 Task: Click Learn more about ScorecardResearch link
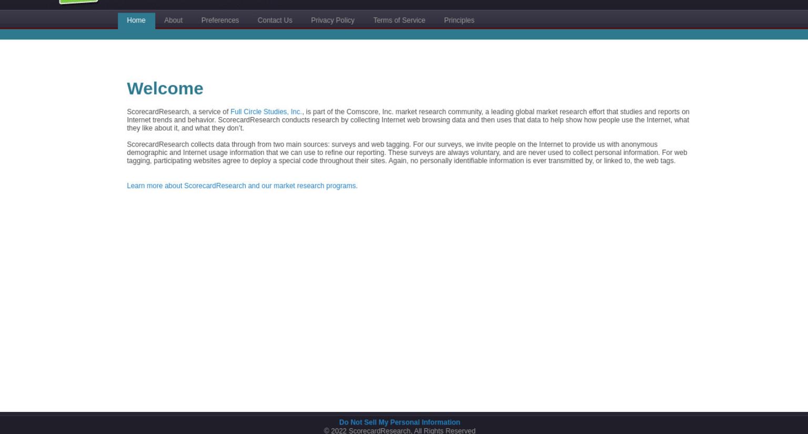(242, 186)
